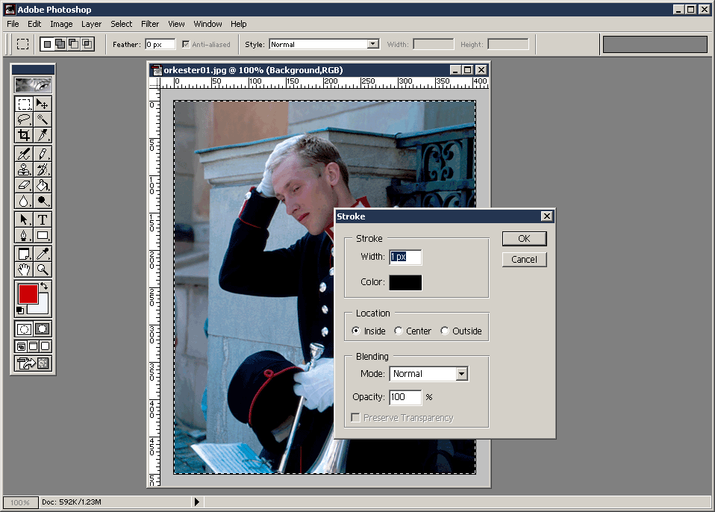Cancel the Stroke dialog
The height and width of the screenshot is (512, 715).
[524, 260]
